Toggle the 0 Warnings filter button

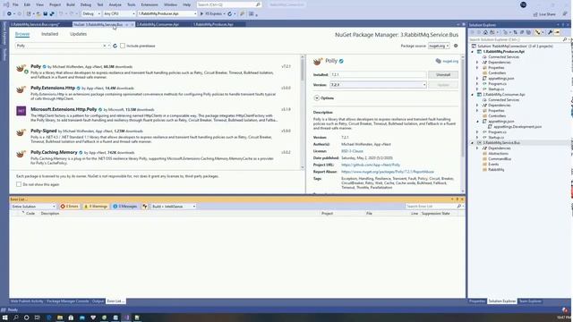point(96,207)
